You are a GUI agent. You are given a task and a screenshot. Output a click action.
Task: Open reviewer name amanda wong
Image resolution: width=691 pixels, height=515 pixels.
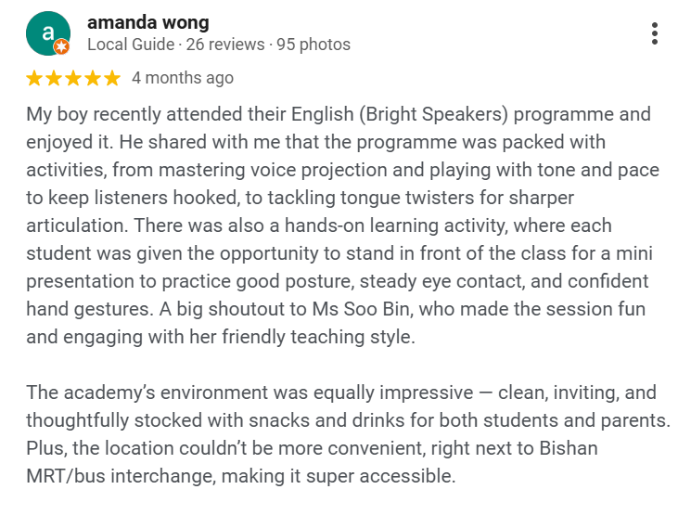[x=148, y=22]
